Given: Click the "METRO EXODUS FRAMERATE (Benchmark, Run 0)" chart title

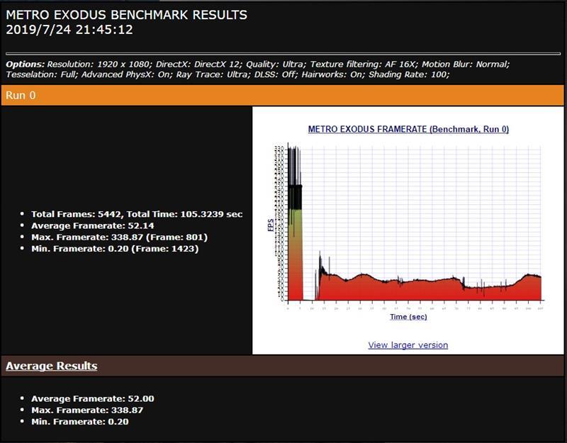Looking at the screenshot, I should click(x=408, y=129).
